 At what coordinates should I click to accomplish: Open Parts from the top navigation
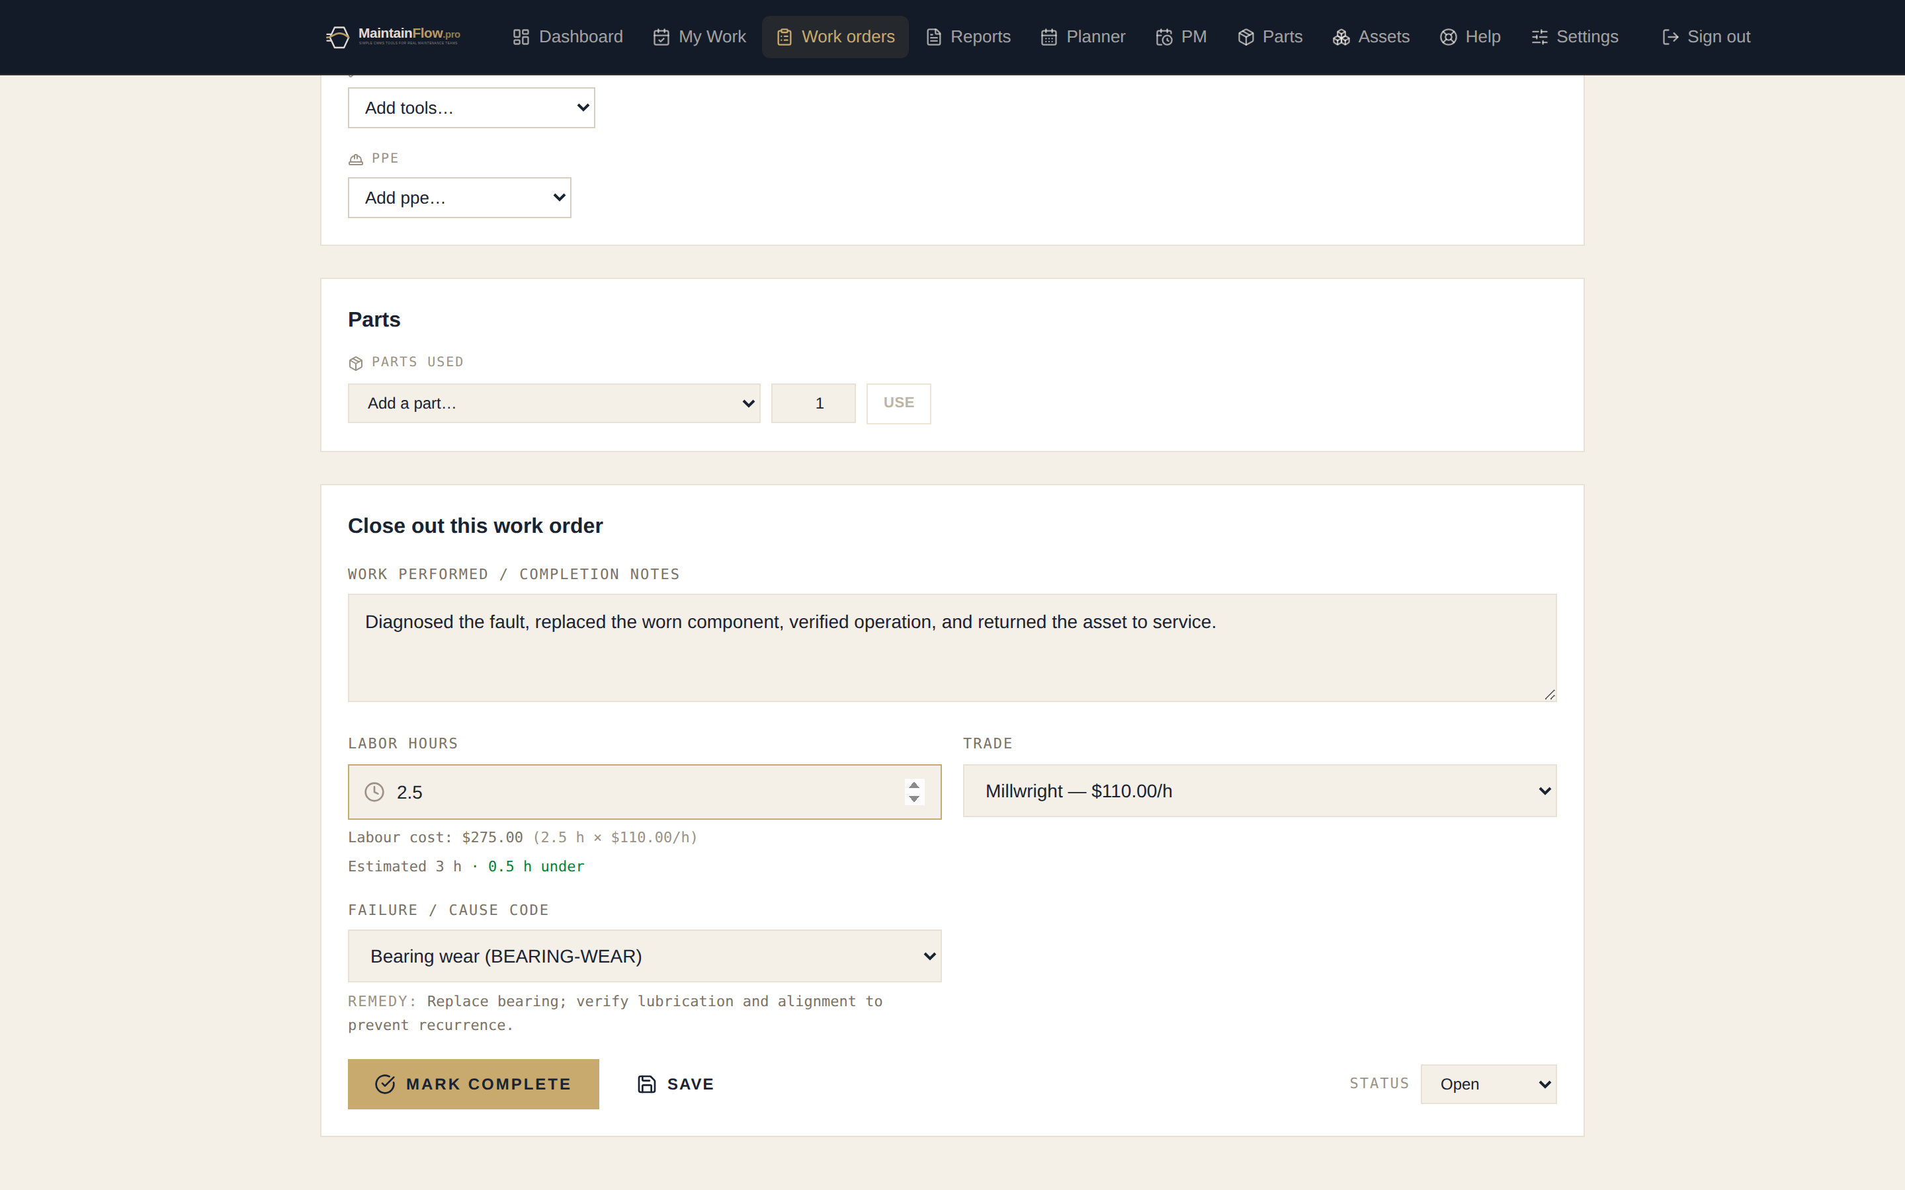pyautogui.click(x=1270, y=37)
